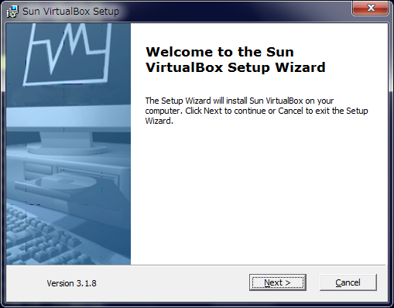Close the Sun VirtualBox Setup window

pyautogui.click(x=371, y=8)
